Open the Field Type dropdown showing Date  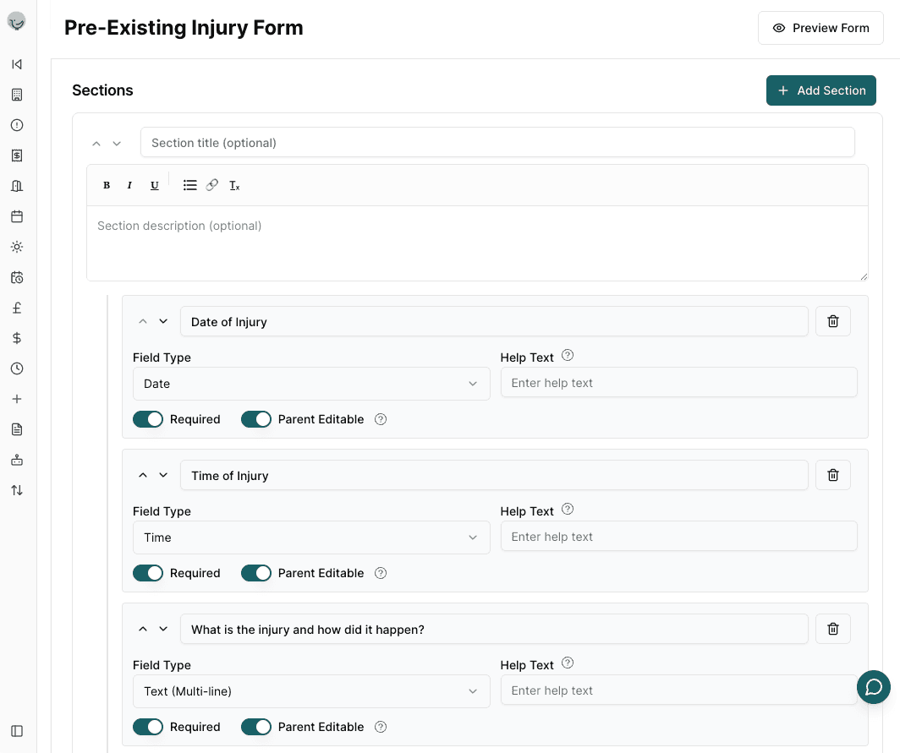[311, 384]
